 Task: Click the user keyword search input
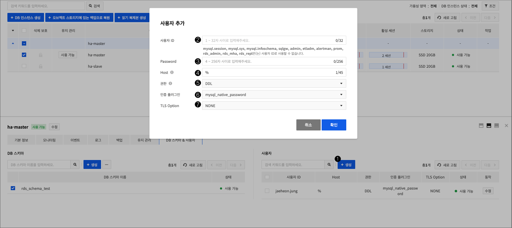[293, 165]
